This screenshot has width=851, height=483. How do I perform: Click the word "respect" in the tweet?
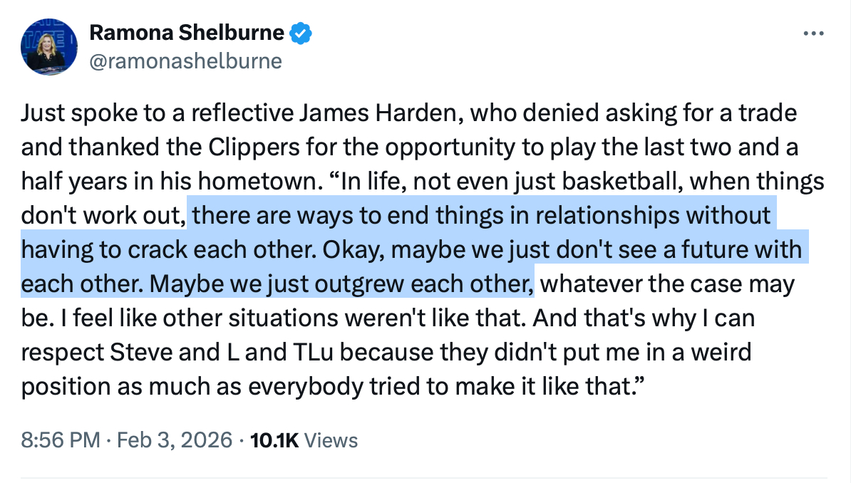tap(61, 353)
